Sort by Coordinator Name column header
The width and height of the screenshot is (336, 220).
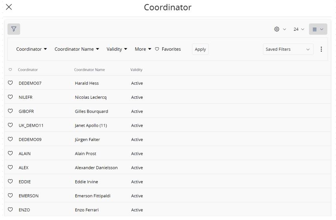click(x=90, y=70)
